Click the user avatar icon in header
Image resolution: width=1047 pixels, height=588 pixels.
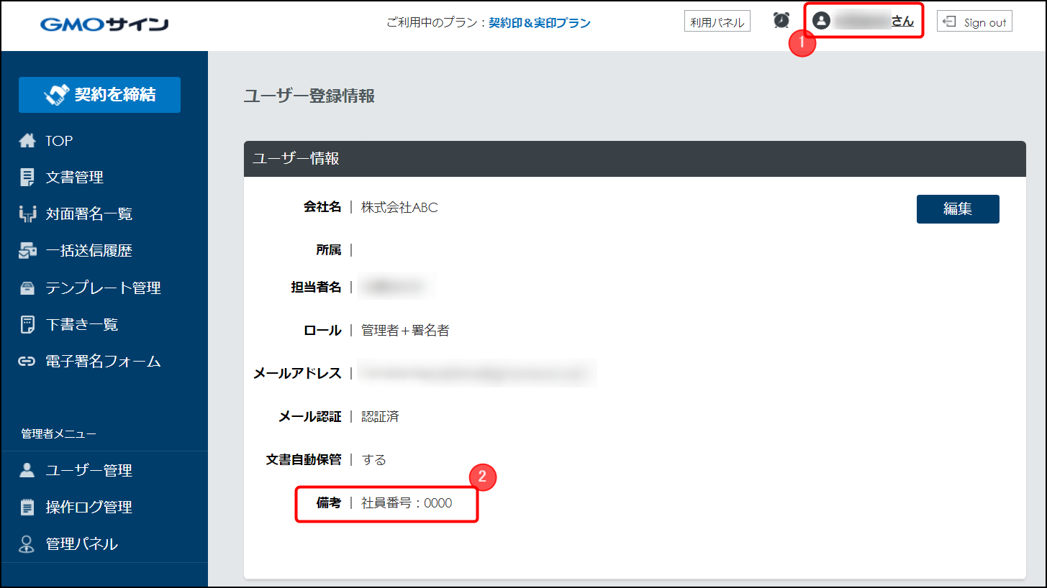[x=821, y=21]
